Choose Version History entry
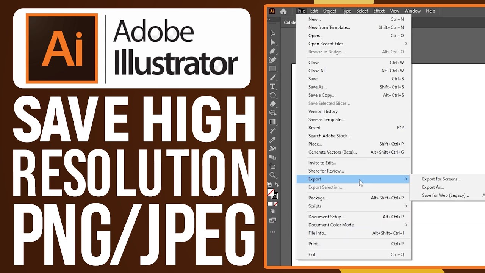The width and height of the screenshot is (485, 273). [x=354, y=111]
